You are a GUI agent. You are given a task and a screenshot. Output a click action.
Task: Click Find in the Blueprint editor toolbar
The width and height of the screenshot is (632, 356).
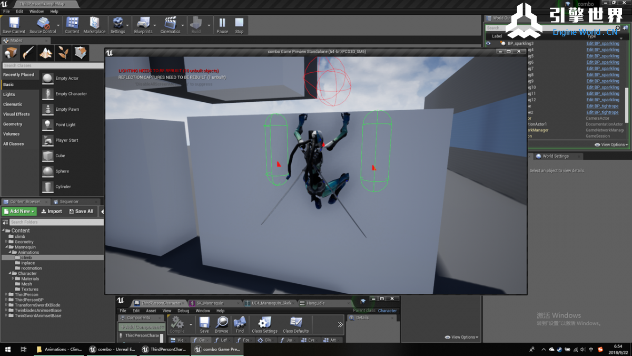240,324
